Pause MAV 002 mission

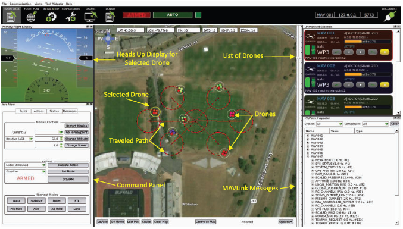pos(348,84)
